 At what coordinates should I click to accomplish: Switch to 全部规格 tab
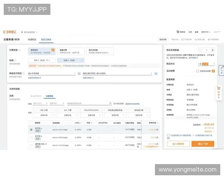49,96
